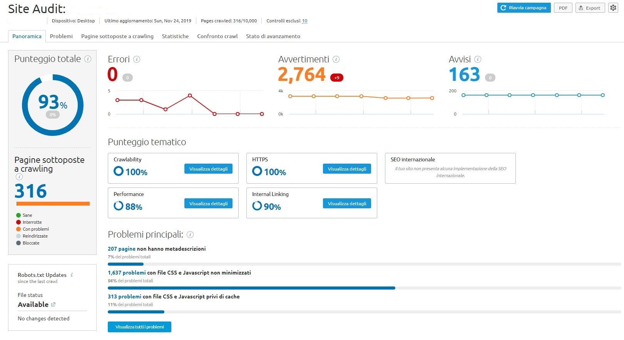Switch to the Statistiche tab
The height and width of the screenshot is (340, 624).
175,36
